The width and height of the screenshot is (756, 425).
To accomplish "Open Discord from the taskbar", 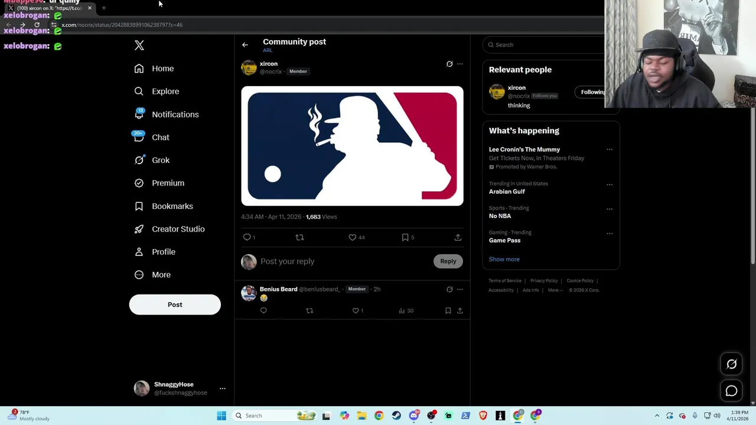I will tap(414, 416).
